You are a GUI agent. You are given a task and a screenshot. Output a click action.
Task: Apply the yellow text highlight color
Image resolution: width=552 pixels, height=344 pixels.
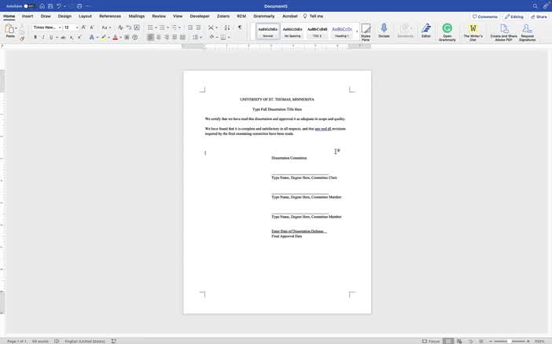coord(104,37)
